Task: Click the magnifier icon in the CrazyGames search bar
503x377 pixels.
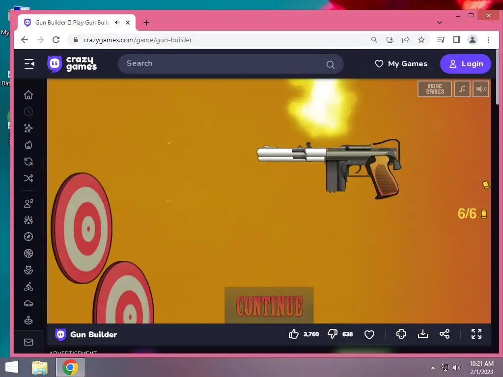Action: pos(331,64)
